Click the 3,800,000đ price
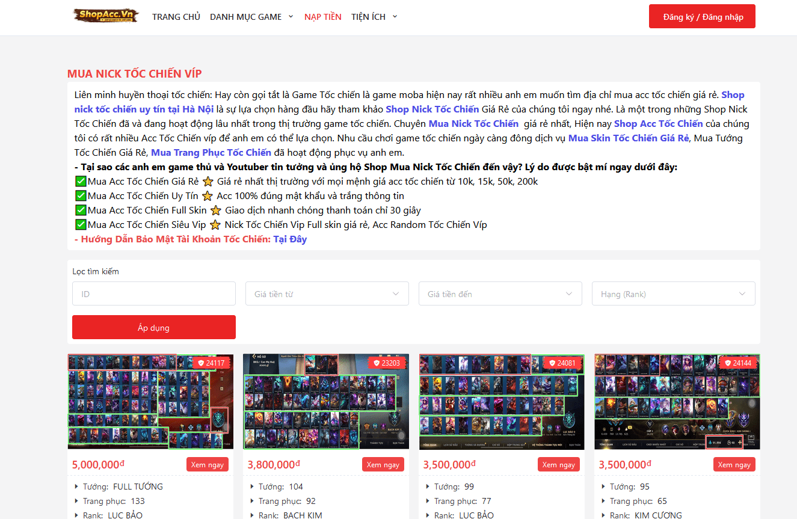797x519 pixels. point(274,465)
